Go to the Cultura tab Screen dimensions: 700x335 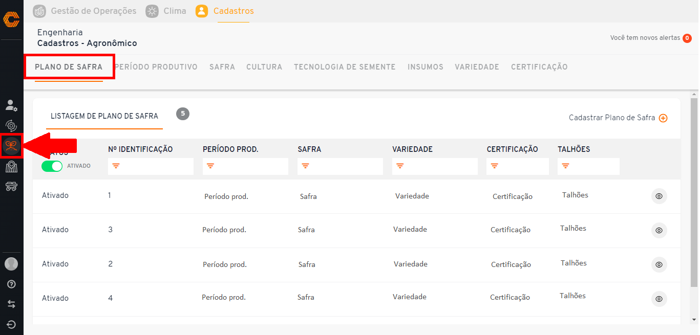pos(264,67)
